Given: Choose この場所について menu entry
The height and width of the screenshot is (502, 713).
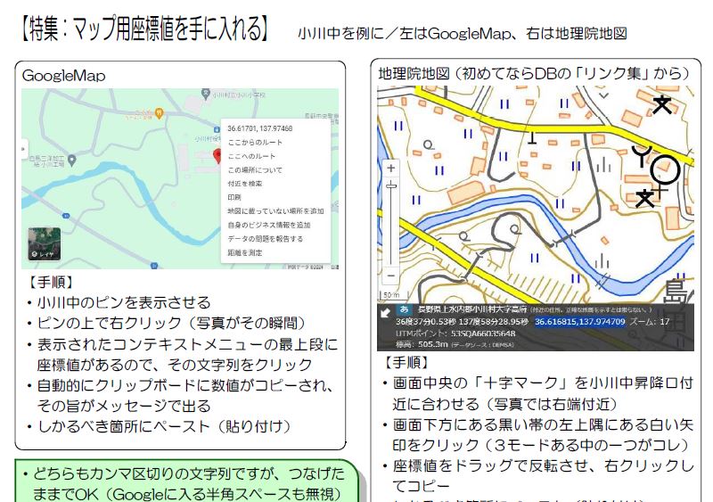Looking at the screenshot, I should pyautogui.click(x=255, y=169).
